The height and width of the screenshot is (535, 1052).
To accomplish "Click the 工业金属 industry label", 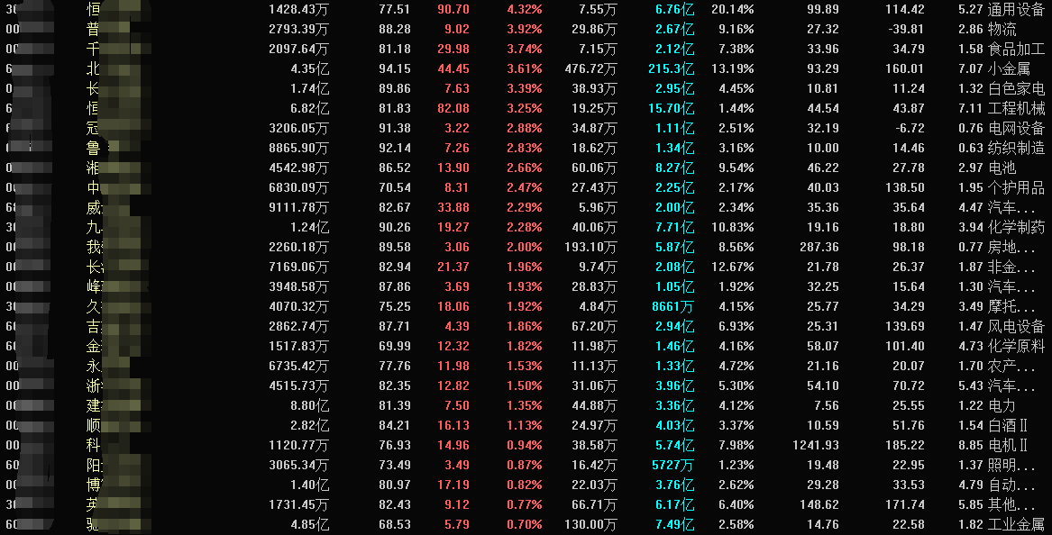I will (1016, 524).
